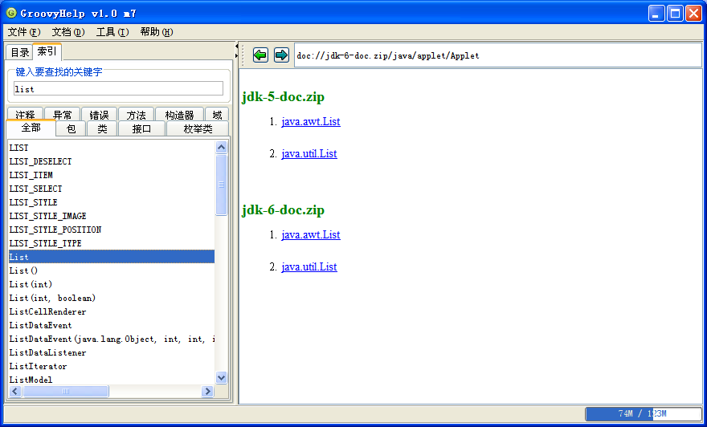Click the jdk-6-doc.zip heading
This screenshot has width=707, height=427.
[283, 210]
